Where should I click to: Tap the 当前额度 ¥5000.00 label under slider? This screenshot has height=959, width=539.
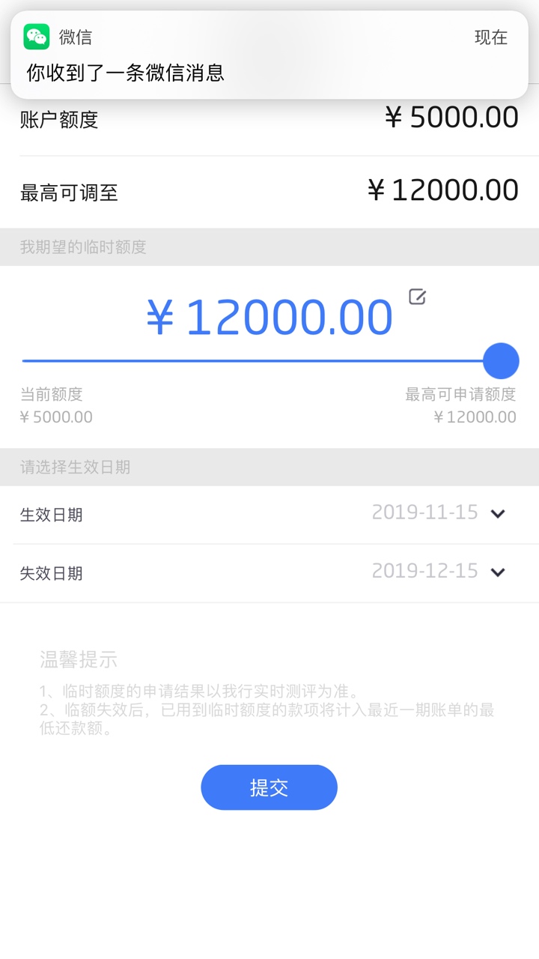pos(56,405)
